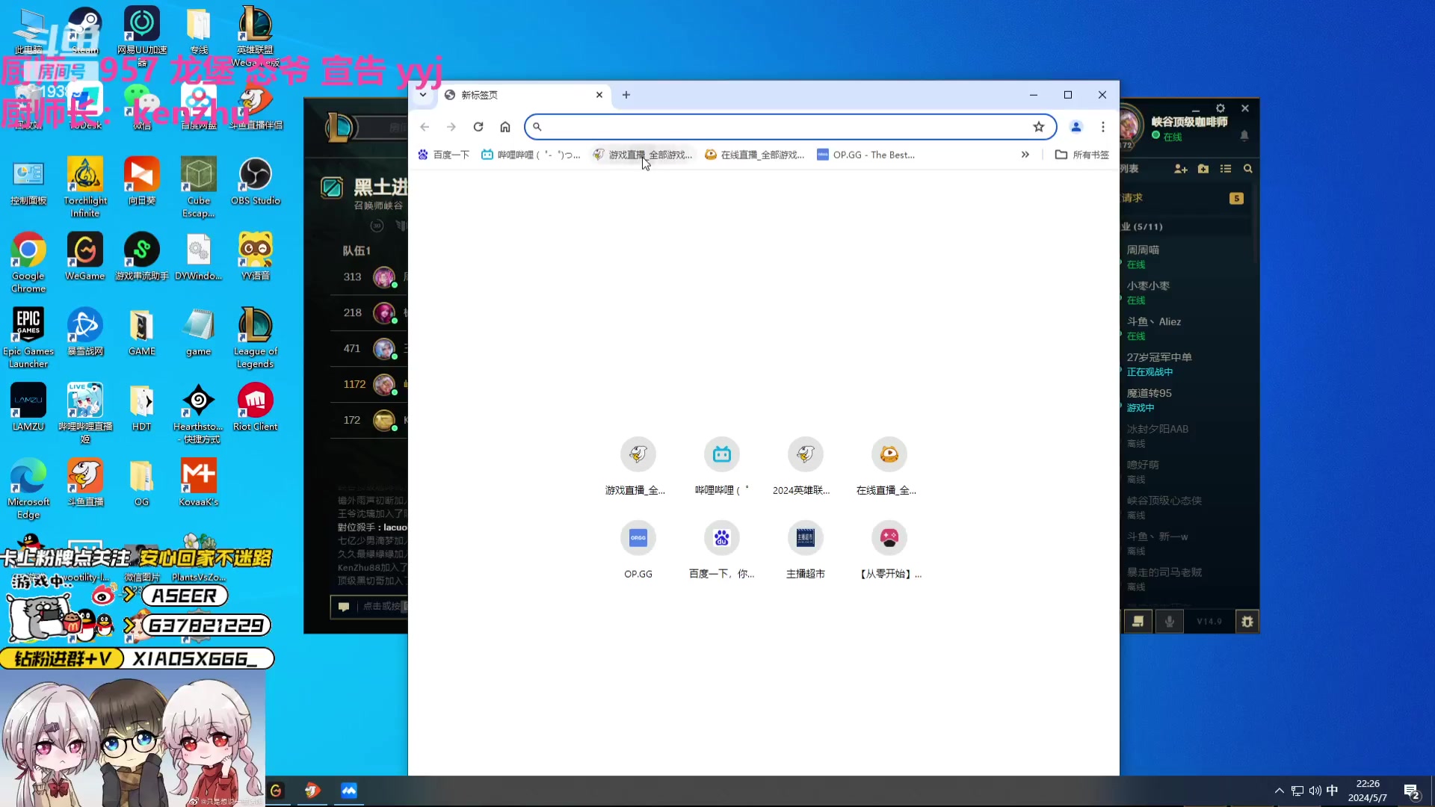Toggle League voice microphone button
Image resolution: width=1435 pixels, height=807 pixels.
(x=1170, y=622)
